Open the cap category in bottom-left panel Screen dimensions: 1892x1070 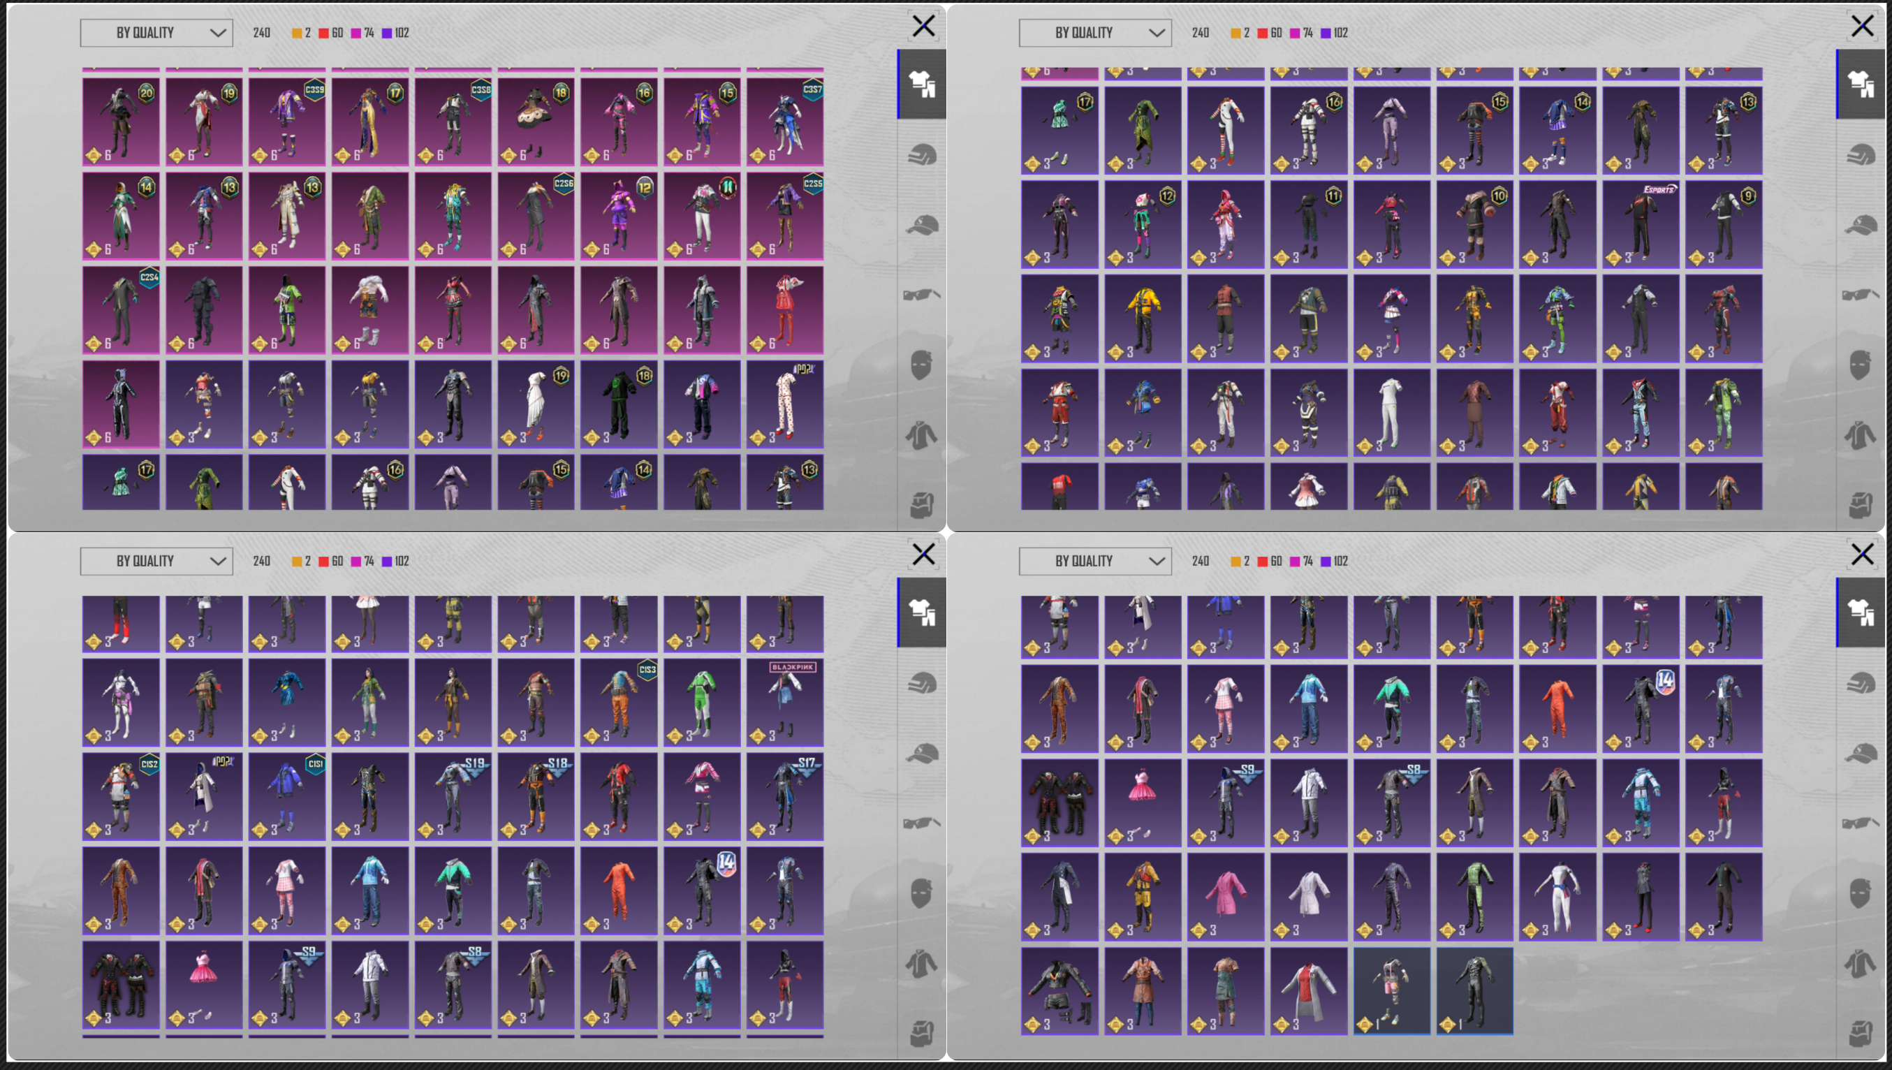point(921,754)
